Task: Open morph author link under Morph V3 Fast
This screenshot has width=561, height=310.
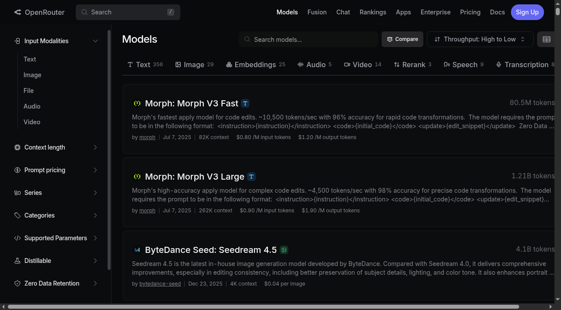Action: point(147,137)
